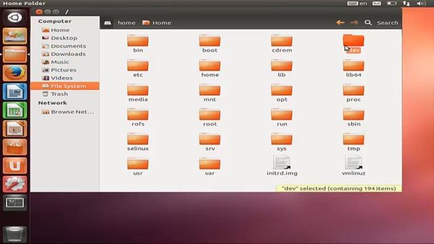Open the etc folder
The image size is (434, 244).
138,68
